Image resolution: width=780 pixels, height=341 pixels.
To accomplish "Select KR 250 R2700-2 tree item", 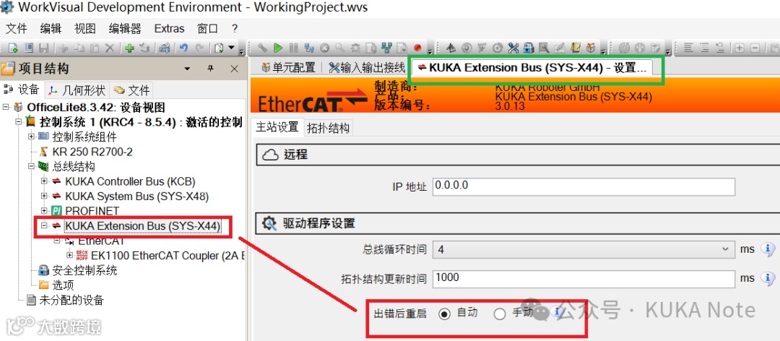I will [92, 151].
